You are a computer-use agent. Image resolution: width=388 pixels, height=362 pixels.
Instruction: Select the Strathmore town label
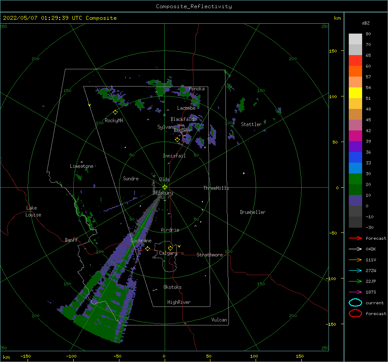tap(210, 255)
